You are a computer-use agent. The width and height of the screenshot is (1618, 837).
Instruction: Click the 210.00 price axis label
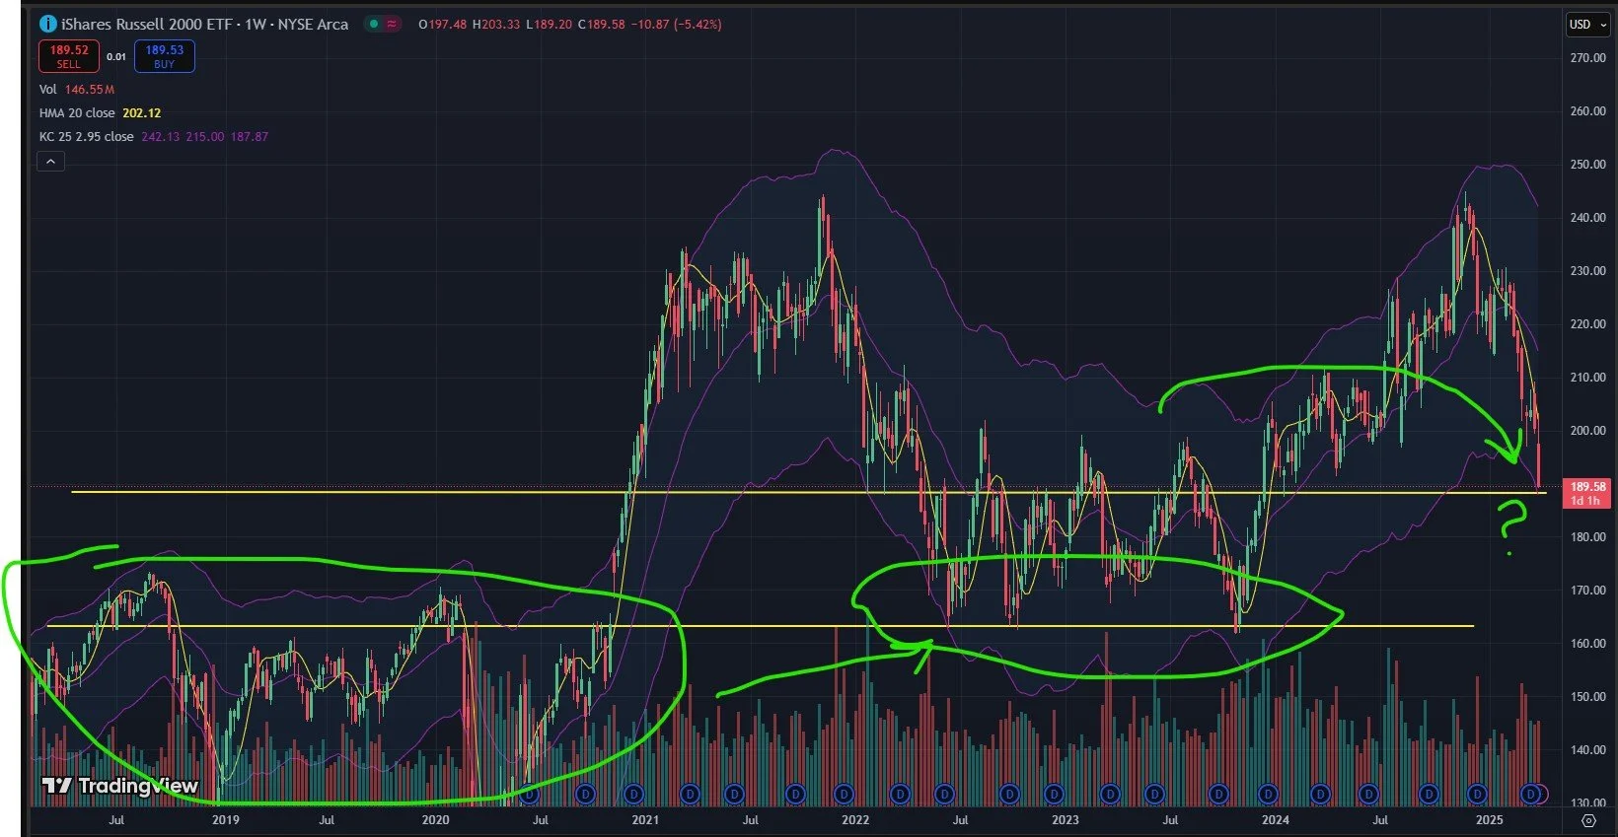(1587, 378)
